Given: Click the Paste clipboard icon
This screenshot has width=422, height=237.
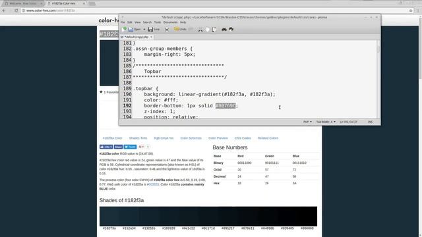Looking at the screenshot, I should coord(214,29).
